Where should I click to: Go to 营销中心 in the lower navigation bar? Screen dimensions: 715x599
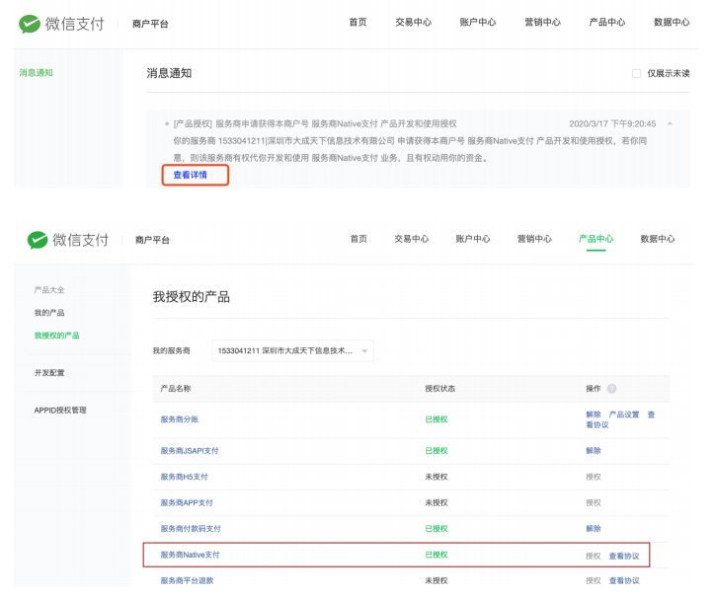coord(534,239)
